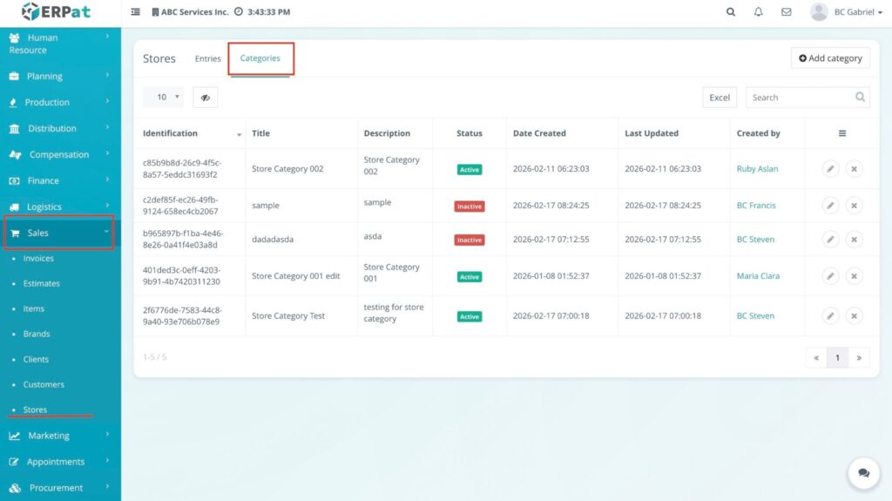Click edit pencil for Store Category Test
Image resolution: width=892 pixels, height=501 pixels.
(831, 316)
